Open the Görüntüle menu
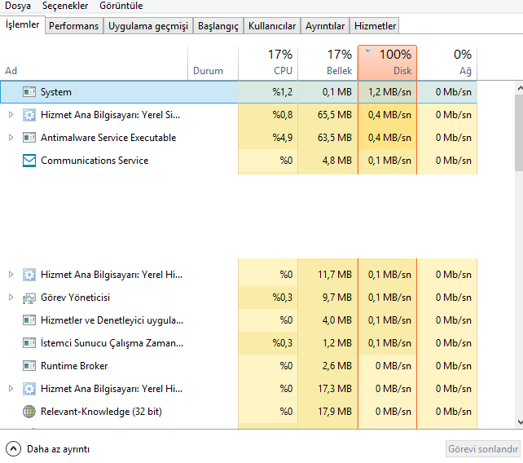The height and width of the screenshot is (463, 523). [121, 6]
